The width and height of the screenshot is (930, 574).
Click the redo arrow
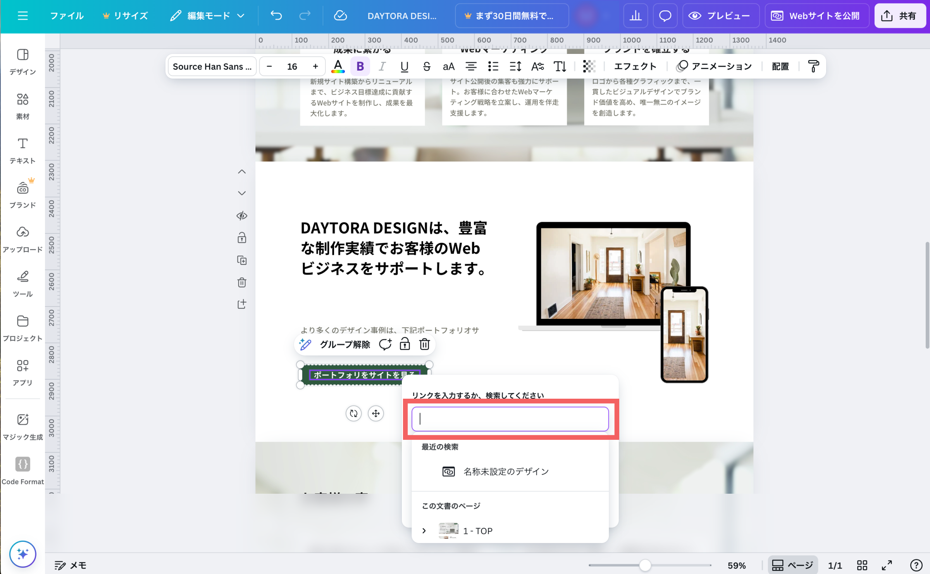pos(305,16)
